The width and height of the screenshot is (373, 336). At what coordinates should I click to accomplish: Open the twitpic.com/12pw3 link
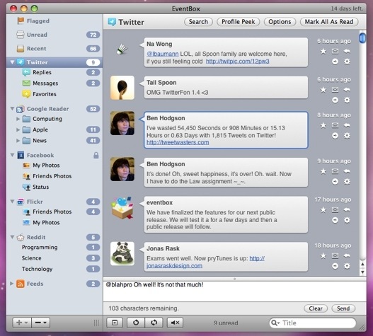click(237, 62)
